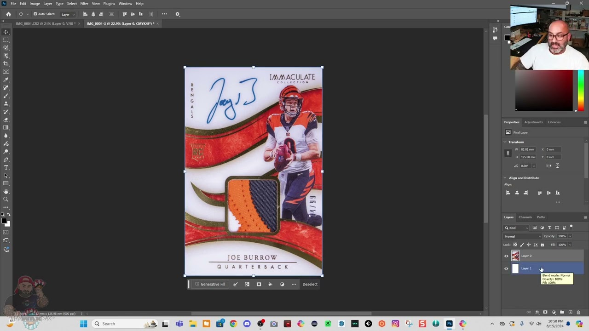Select the Frame tool
The image size is (589, 331).
(6, 72)
